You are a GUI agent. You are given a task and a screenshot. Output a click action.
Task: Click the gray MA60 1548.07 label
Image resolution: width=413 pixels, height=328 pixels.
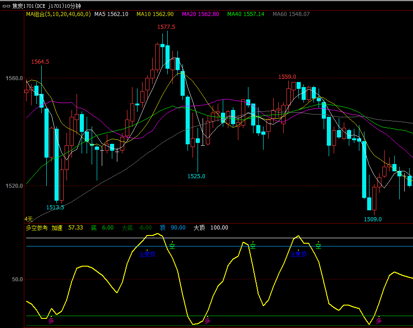click(291, 14)
